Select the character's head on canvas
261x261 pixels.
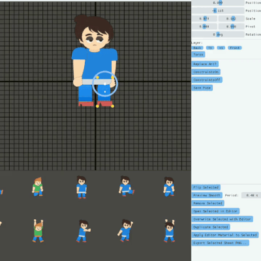[x=94, y=33]
